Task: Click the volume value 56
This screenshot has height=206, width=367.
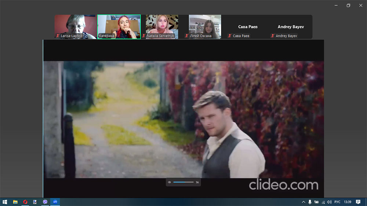Action: (x=197, y=182)
